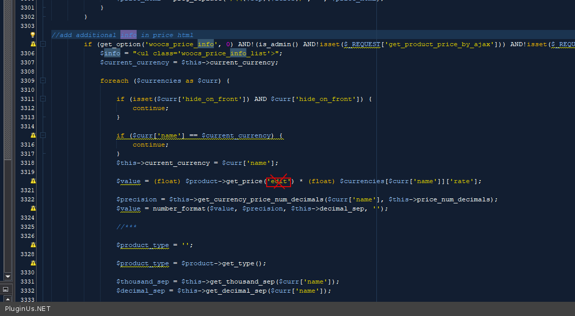Collapse the foreach loop at line 3309

[43, 81]
